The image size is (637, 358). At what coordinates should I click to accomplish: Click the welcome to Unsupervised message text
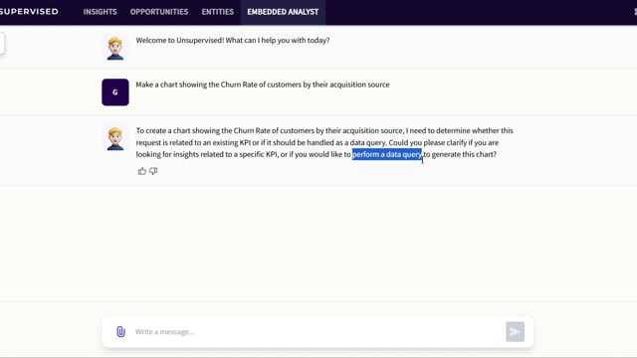tap(233, 40)
